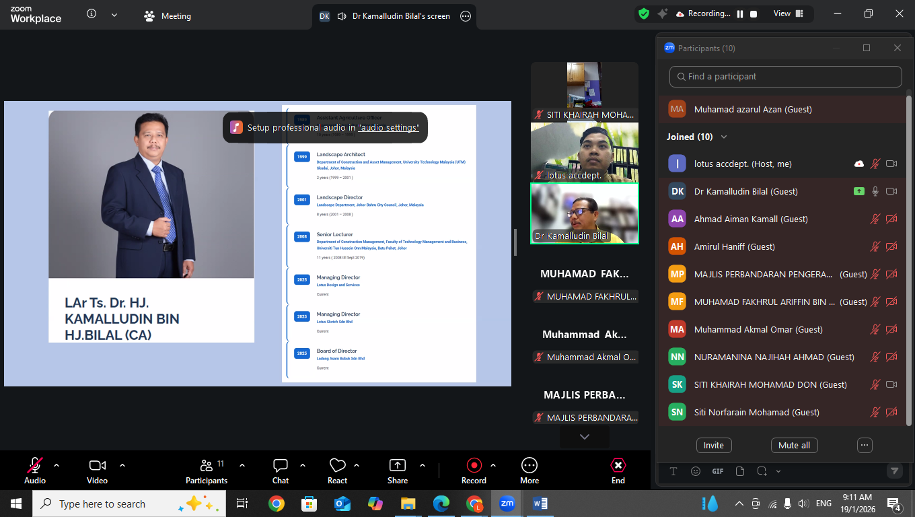Expand the dropdown arrow beside meeting info
Image resolution: width=915 pixels, height=517 pixels.
(114, 14)
